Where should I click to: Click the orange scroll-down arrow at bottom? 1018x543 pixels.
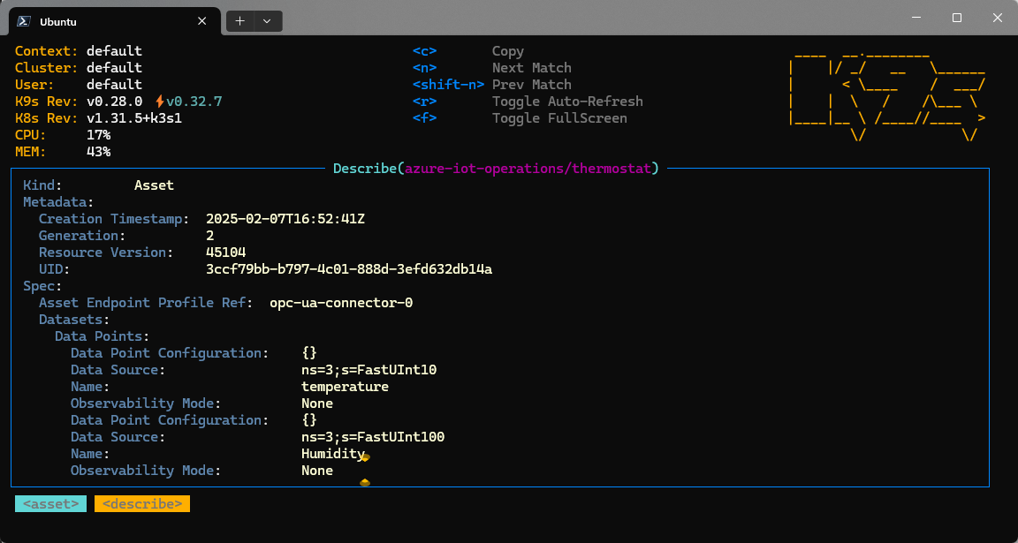[x=365, y=483]
